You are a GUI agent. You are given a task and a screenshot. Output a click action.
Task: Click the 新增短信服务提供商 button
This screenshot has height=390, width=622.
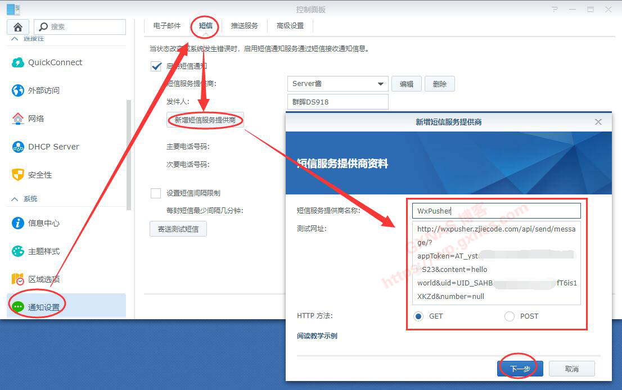point(205,120)
